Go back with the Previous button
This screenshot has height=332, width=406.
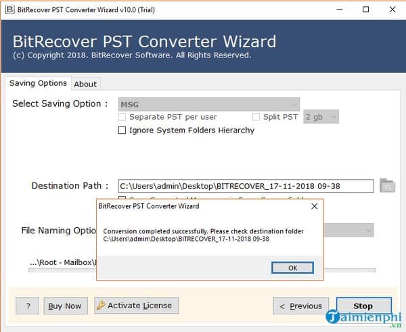[x=301, y=306]
